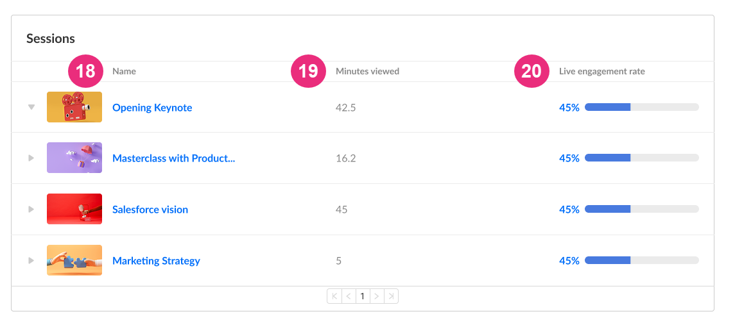Screen dimensions: 735x323
Task: Open the Salesforce vision session link
Action: (150, 210)
